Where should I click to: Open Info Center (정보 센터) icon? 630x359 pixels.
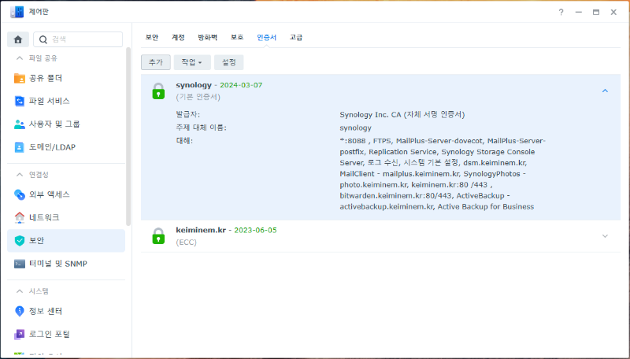(x=20, y=311)
